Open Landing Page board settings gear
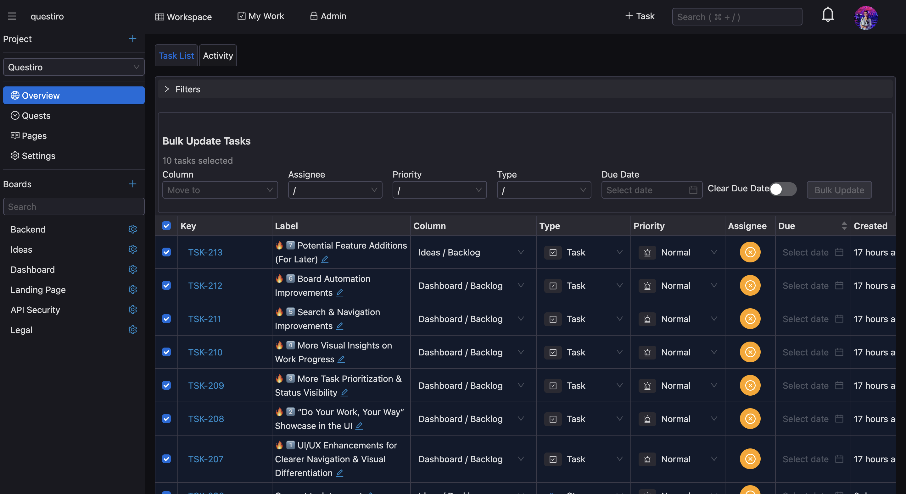This screenshot has width=906, height=494. click(x=132, y=289)
